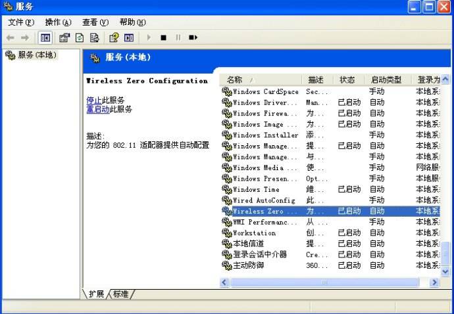
Task: Open the Help toolbar icon
Action: point(114,37)
